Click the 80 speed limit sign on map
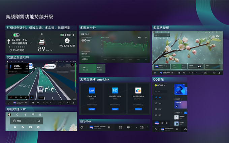 (x=46, y=66)
